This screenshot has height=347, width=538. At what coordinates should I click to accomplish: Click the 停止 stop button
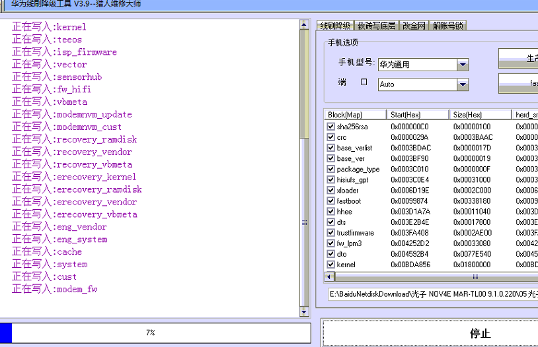430,333
